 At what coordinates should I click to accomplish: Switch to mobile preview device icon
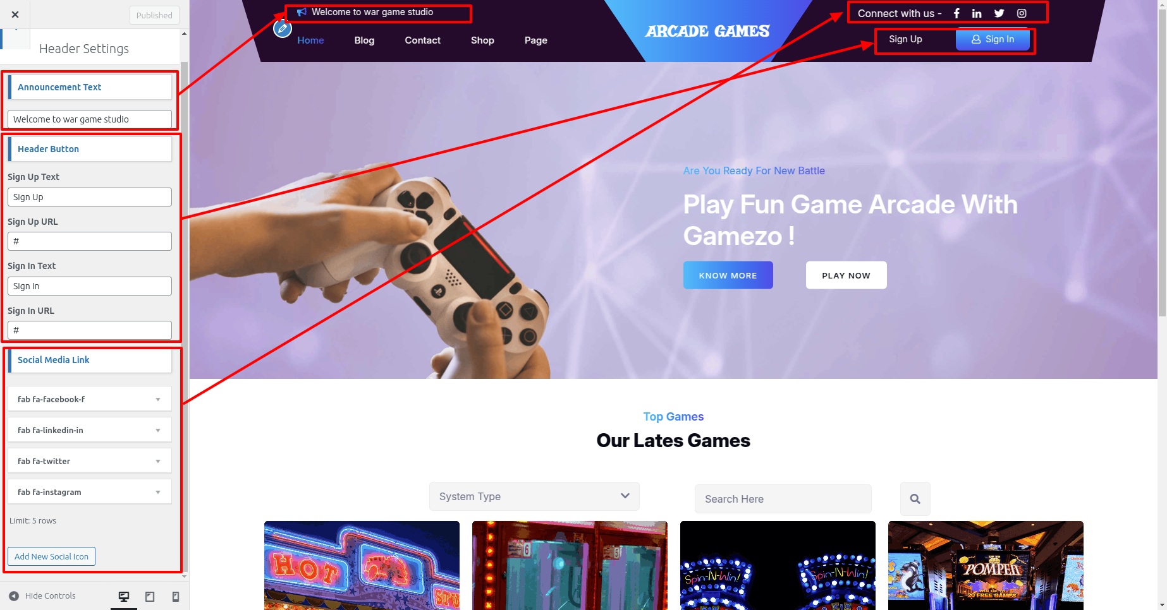click(176, 596)
